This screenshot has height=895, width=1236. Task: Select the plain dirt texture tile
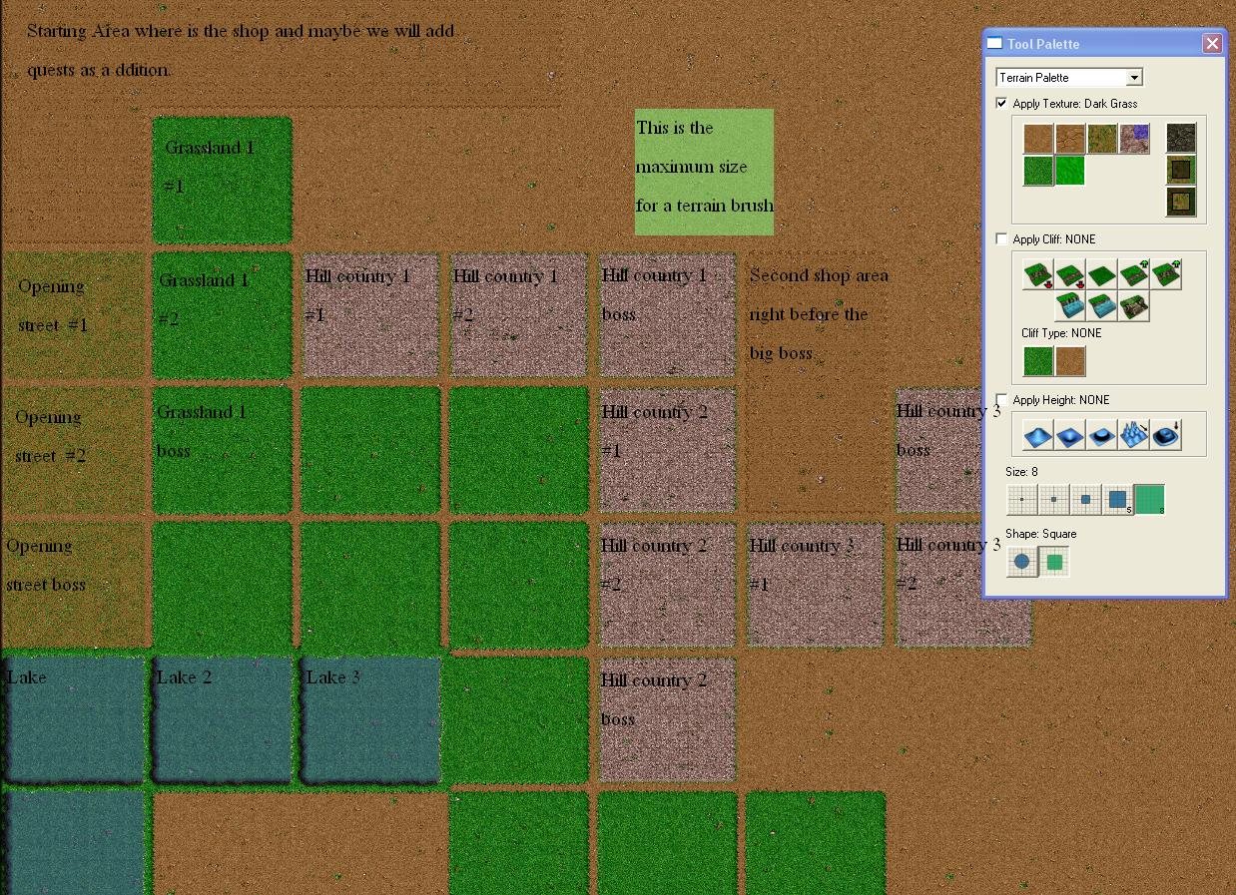pyautogui.click(x=1038, y=139)
